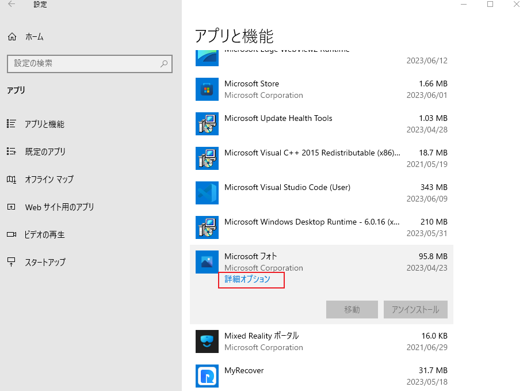Open the ホーム settings page
The height and width of the screenshot is (391, 527).
(35, 37)
